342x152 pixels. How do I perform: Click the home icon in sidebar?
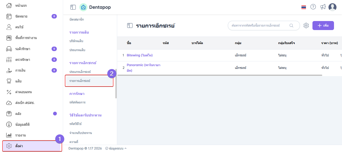[9, 5]
